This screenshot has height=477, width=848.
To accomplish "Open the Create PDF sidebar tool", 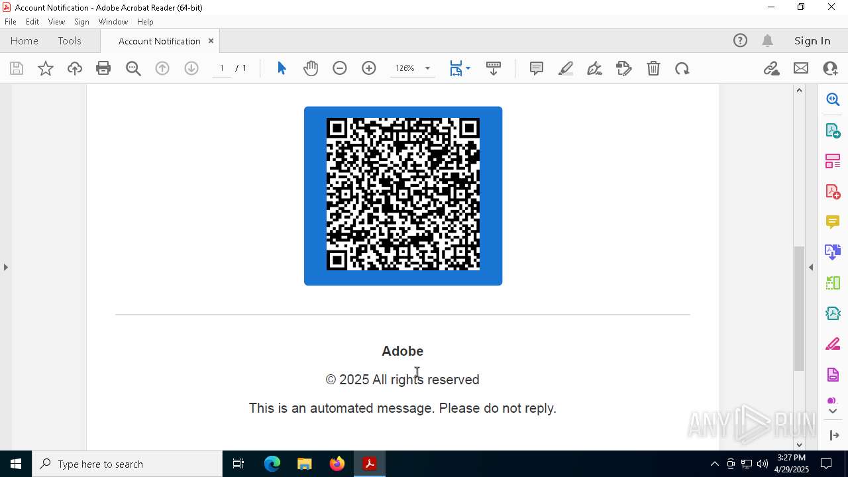I will tap(833, 191).
